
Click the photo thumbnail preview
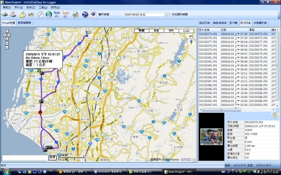212,136
